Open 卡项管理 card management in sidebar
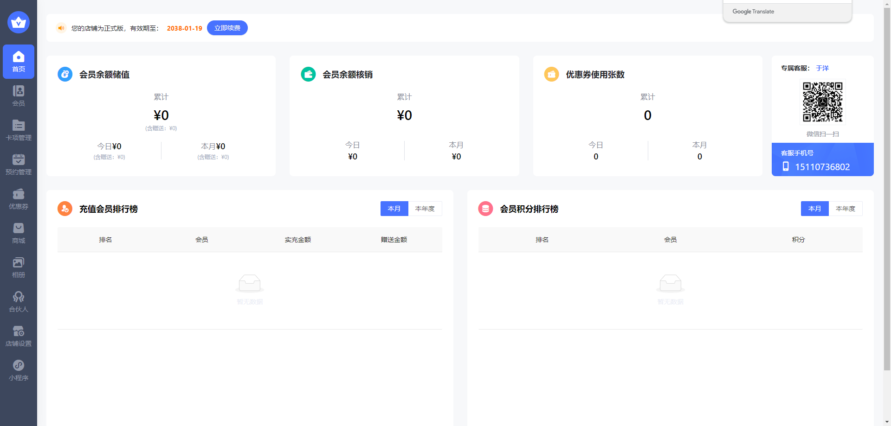 (x=19, y=130)
